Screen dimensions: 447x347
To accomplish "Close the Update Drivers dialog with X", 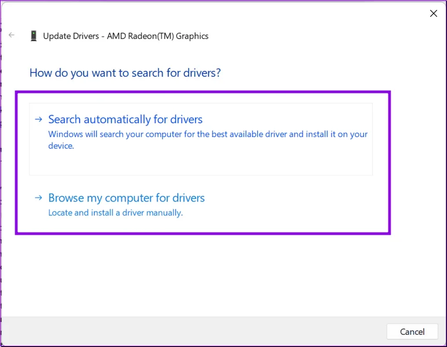I will point(434,13).
